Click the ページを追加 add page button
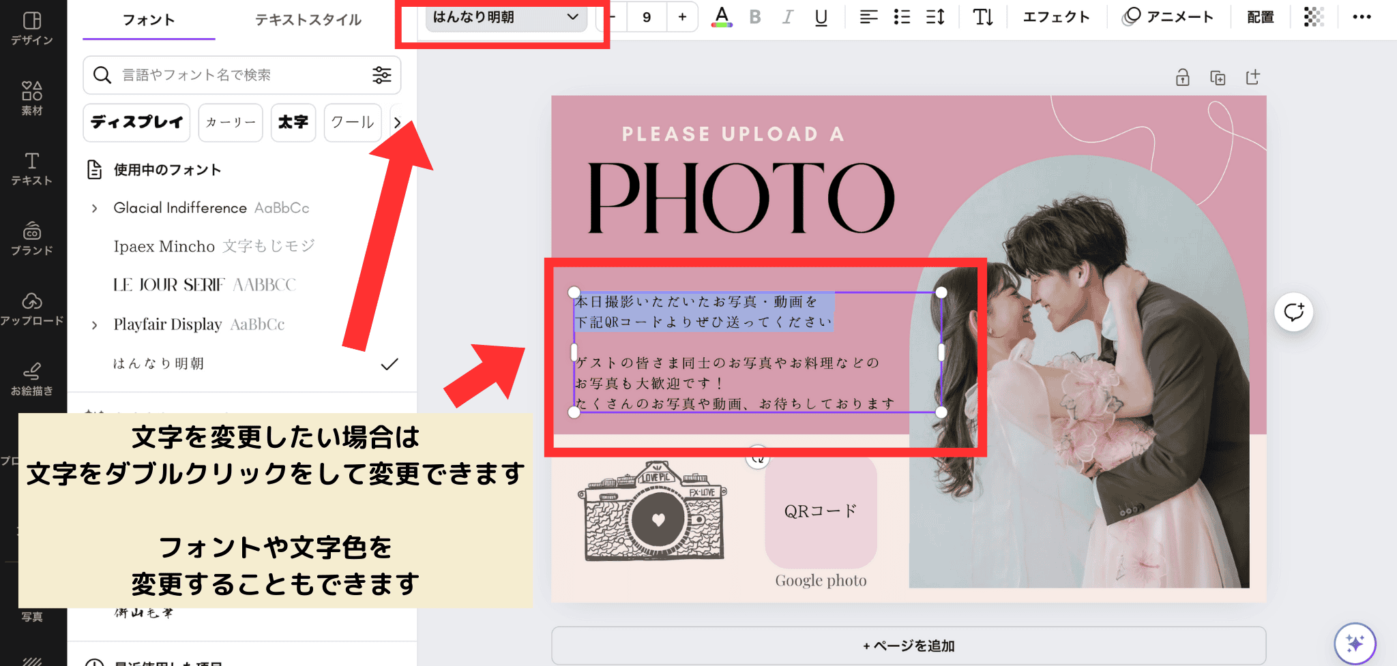Viewport: 1397px width, 666px height. click(908, 646)
